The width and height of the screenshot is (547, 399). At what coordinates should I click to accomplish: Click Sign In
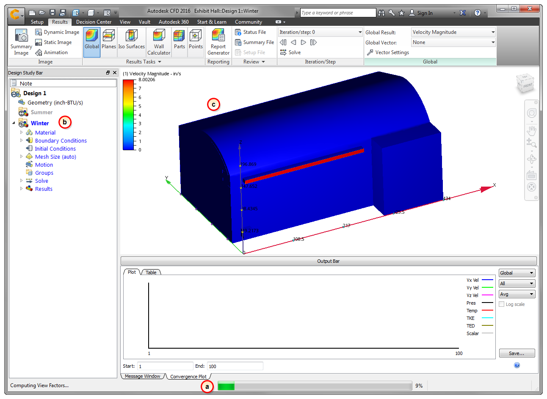click(x=421, y=13)
